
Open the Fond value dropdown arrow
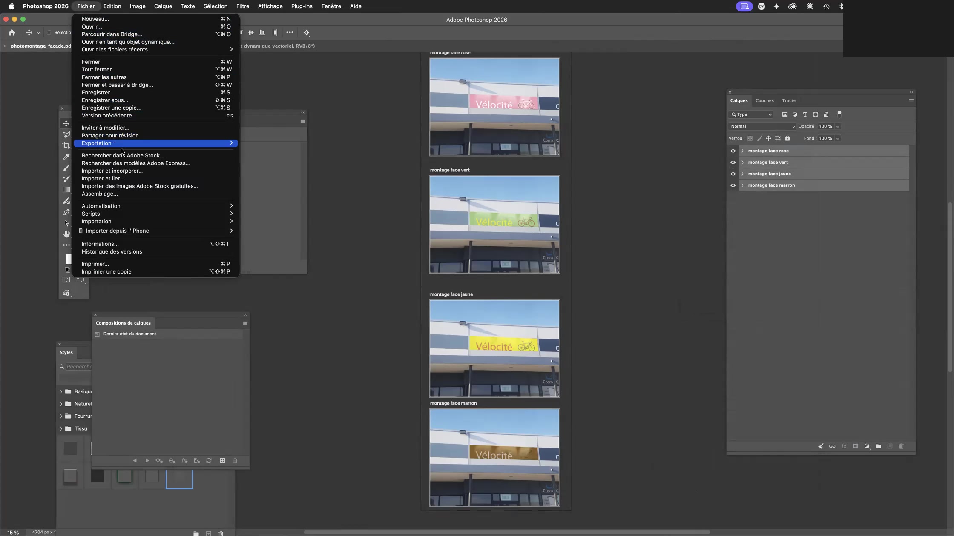(838, 138)
